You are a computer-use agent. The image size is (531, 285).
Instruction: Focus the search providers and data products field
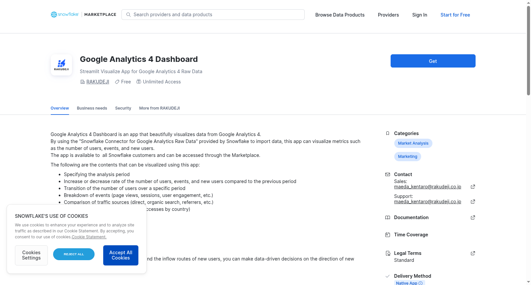[213, 15]
